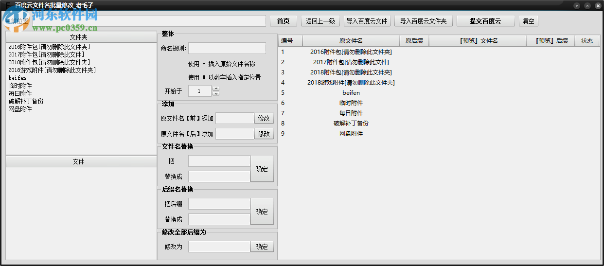This screenshot has width=604, height=266.
Task: Click the 状态 column header
Action: tap(587, 41)
